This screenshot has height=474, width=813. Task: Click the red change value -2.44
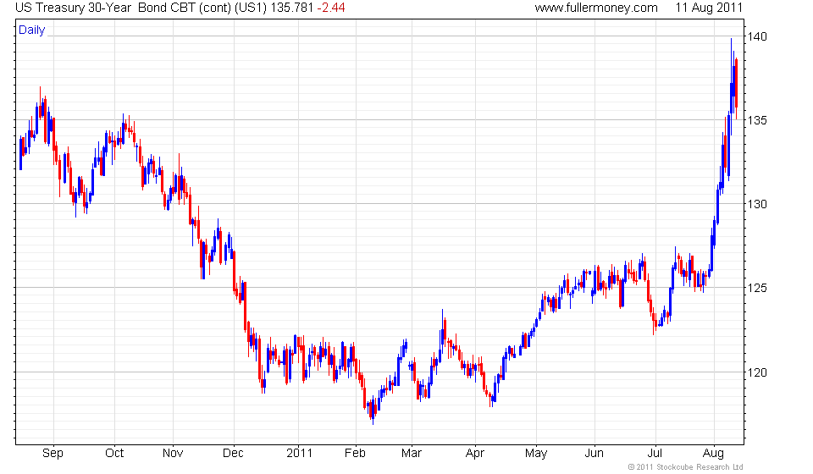[x=331, y=8]
